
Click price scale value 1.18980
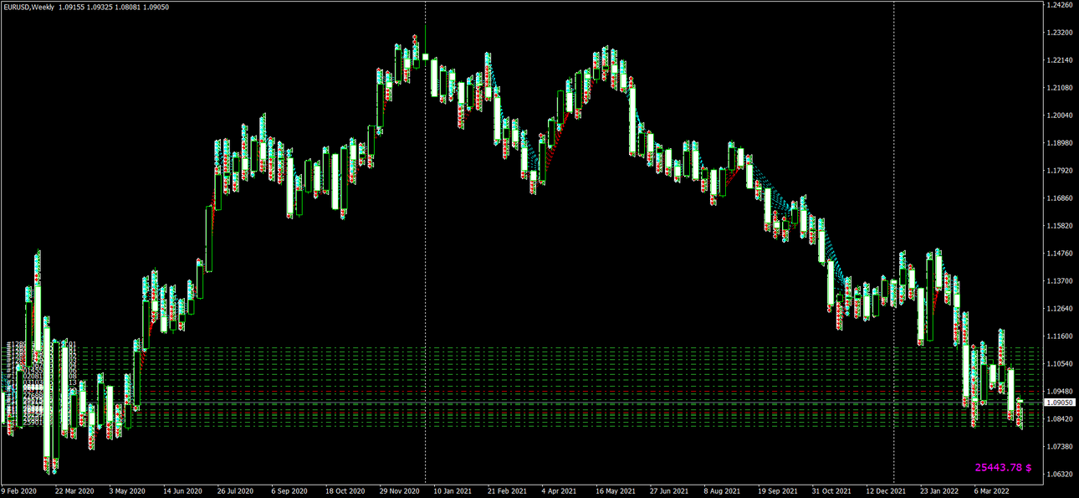1058,143
